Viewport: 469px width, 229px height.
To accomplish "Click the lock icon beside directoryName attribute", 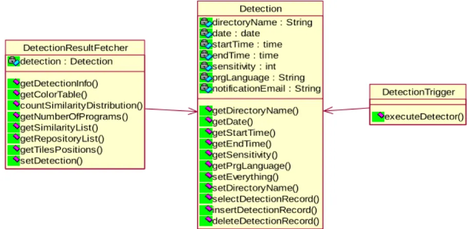I will [x=206, y=23].
